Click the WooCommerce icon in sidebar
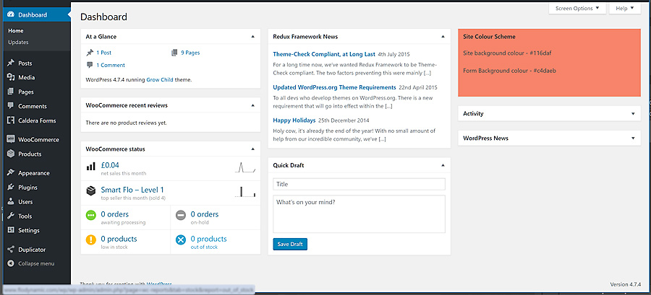The height and width of the screenshot is (295, 651). [x=10, y=140]
